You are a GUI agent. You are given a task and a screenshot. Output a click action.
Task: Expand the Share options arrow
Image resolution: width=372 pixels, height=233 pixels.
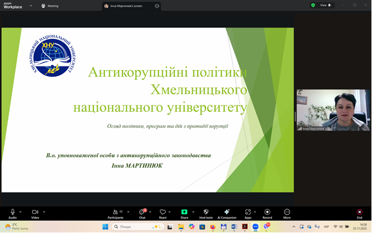[x=193, y=212]
